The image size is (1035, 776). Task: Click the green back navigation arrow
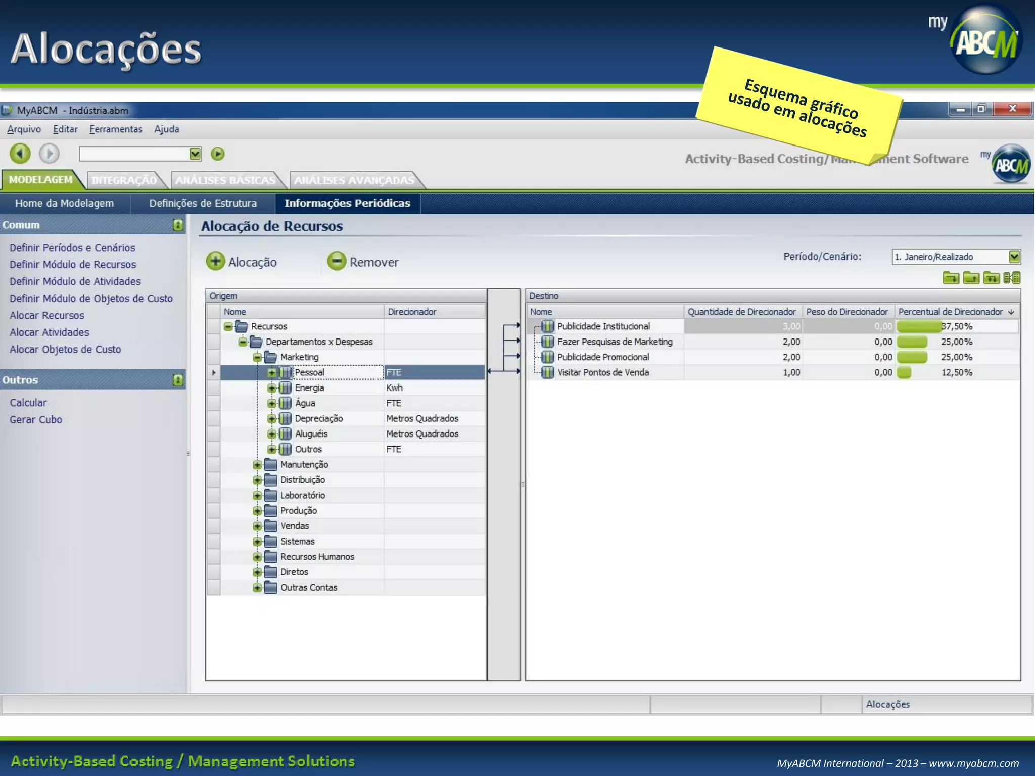coord(20,154)
